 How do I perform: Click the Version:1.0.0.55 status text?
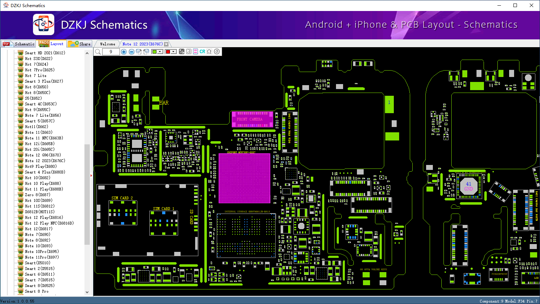(18, 301)
